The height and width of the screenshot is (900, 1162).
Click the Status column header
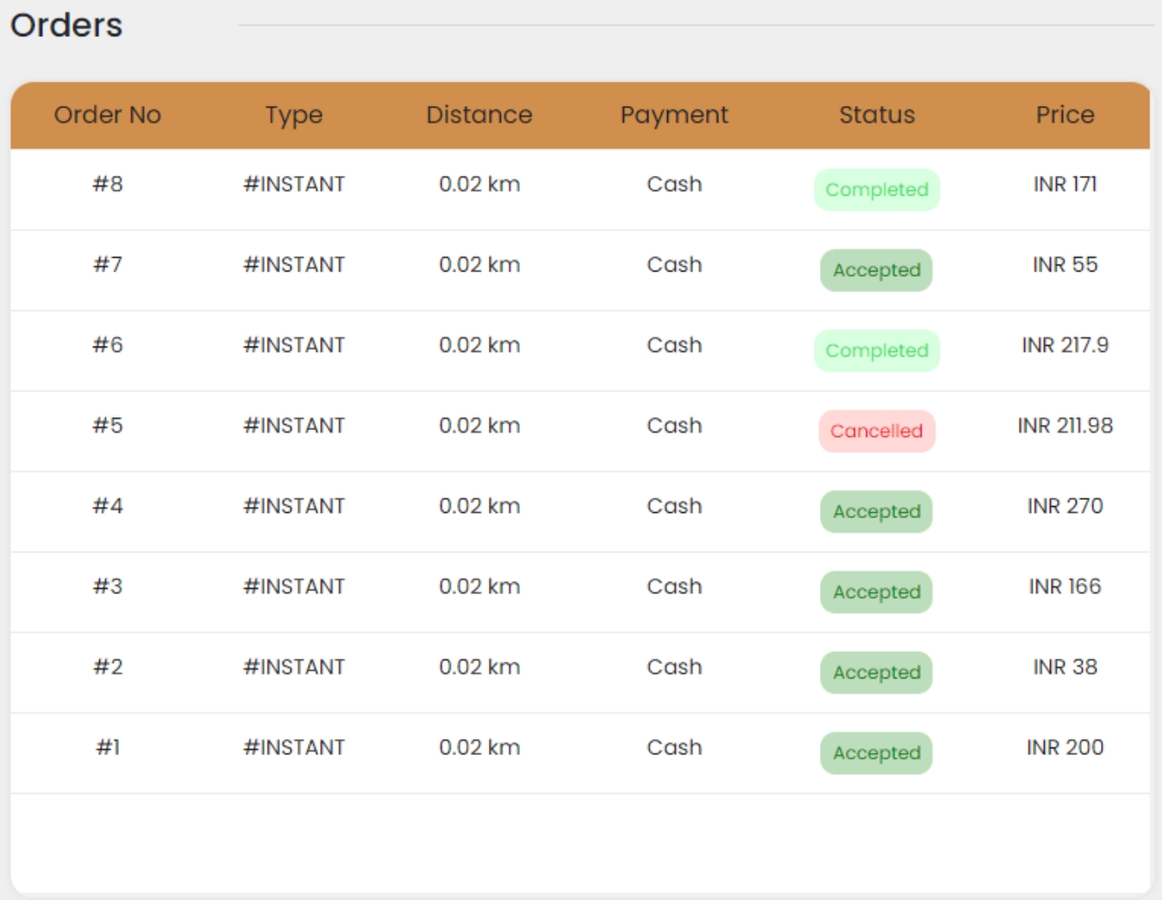coord(877,115)
